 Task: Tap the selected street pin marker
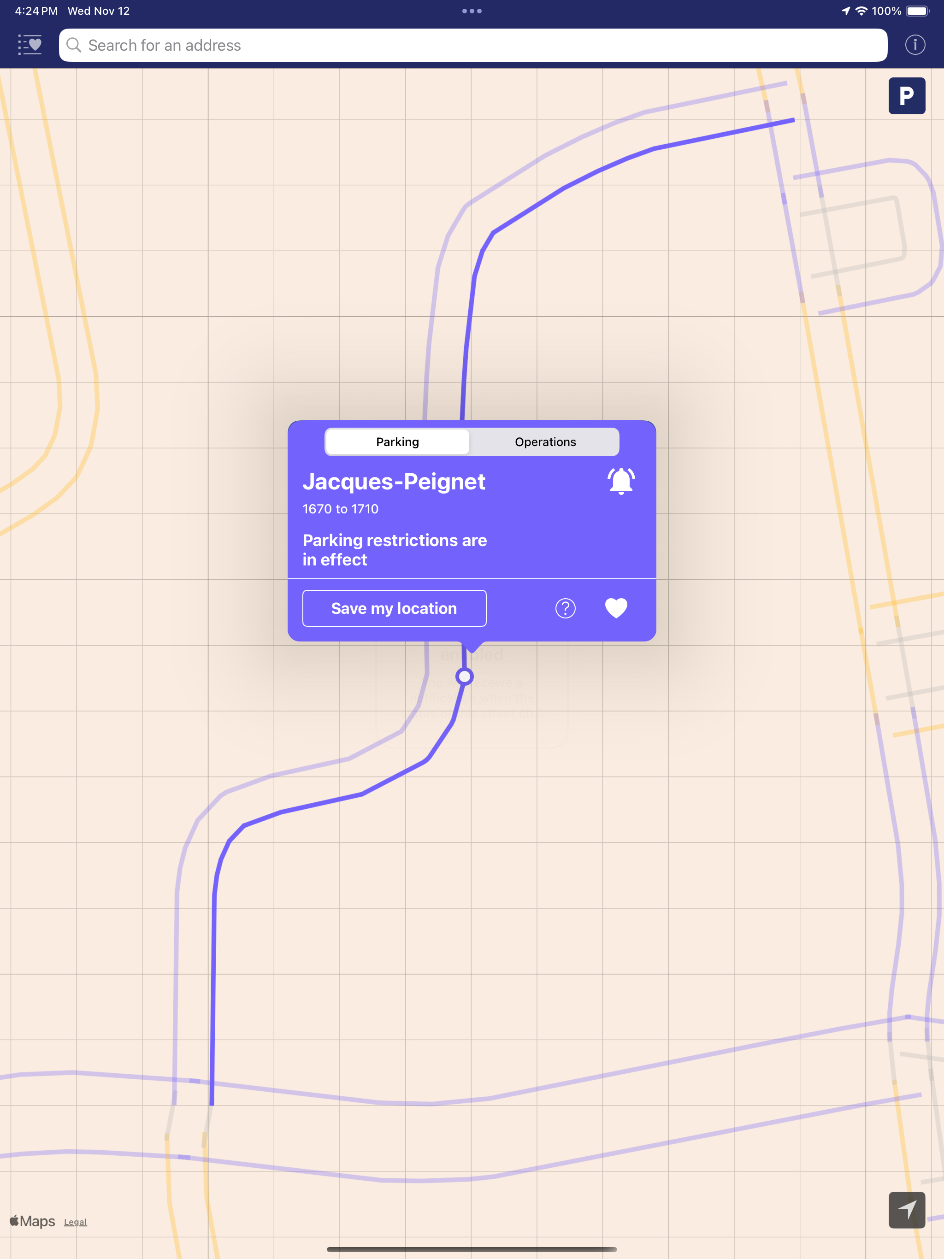tap(465, 676)
